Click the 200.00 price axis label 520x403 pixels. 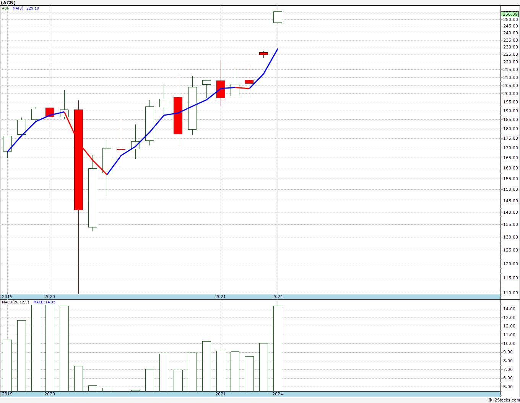tap(510, 93)
